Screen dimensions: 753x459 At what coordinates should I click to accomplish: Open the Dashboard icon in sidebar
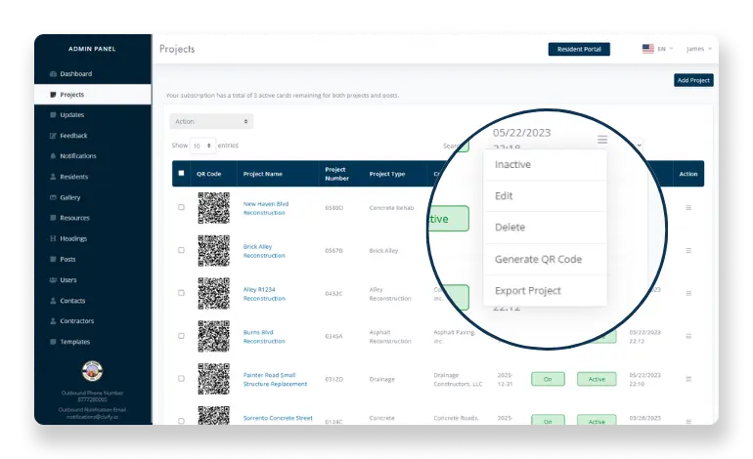pos(53,74)
